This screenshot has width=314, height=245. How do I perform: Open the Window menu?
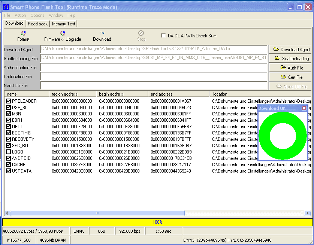56,15
